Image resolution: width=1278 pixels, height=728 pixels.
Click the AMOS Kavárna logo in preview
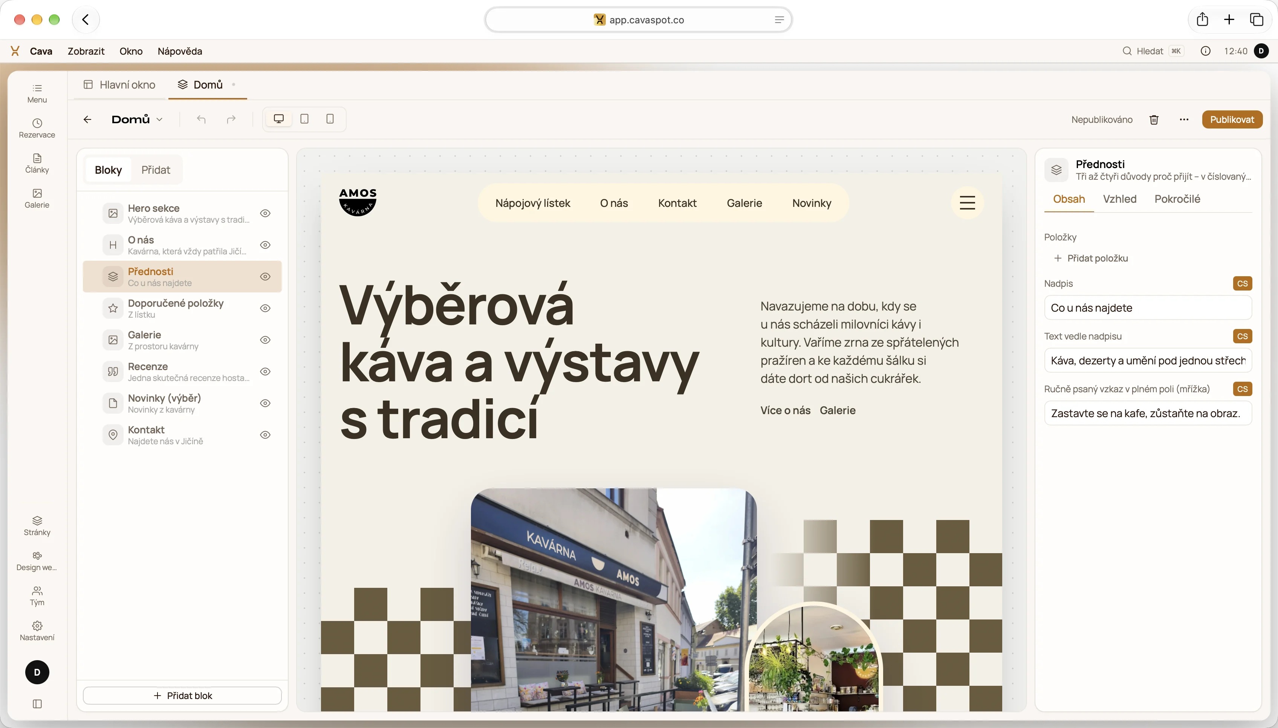coord(358,202)
